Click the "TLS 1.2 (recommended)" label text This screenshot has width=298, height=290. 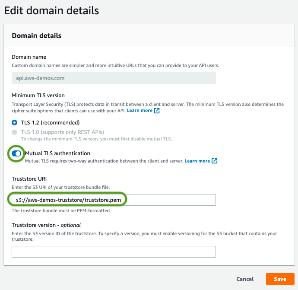point(50,122)
